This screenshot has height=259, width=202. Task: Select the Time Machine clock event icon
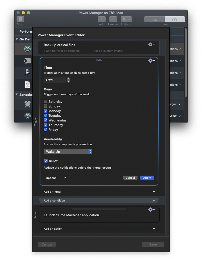coord(27,49)
